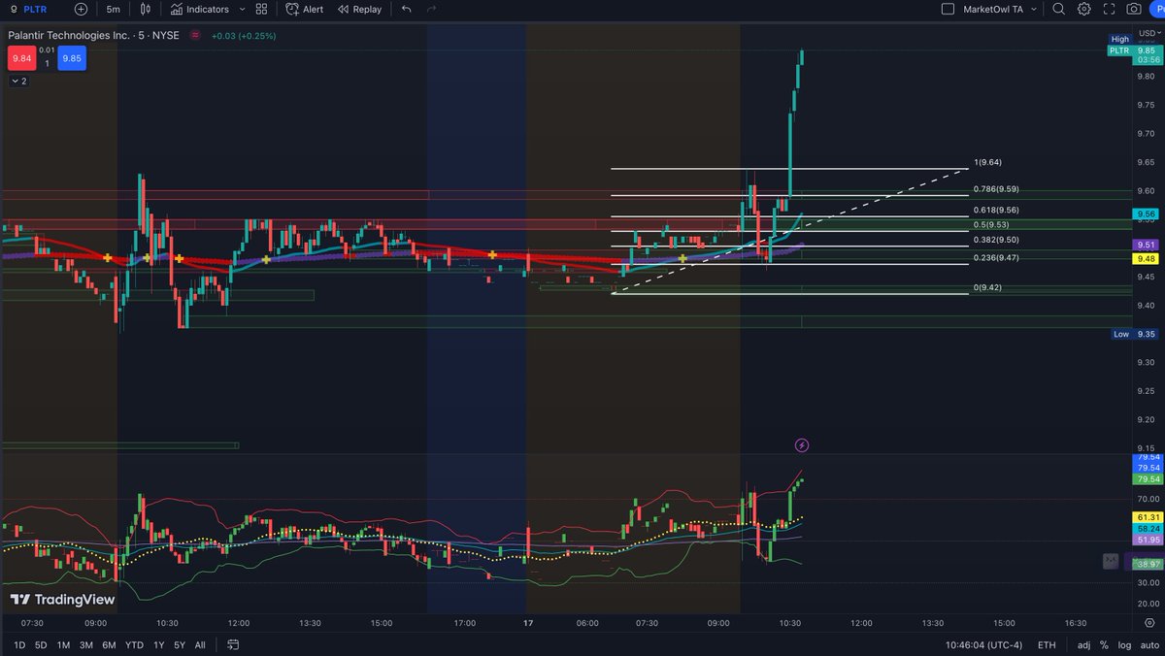Viewport: 1165px width, 656px height.
Task: Start bar Replay mode
Action: [x=359, y=9]
